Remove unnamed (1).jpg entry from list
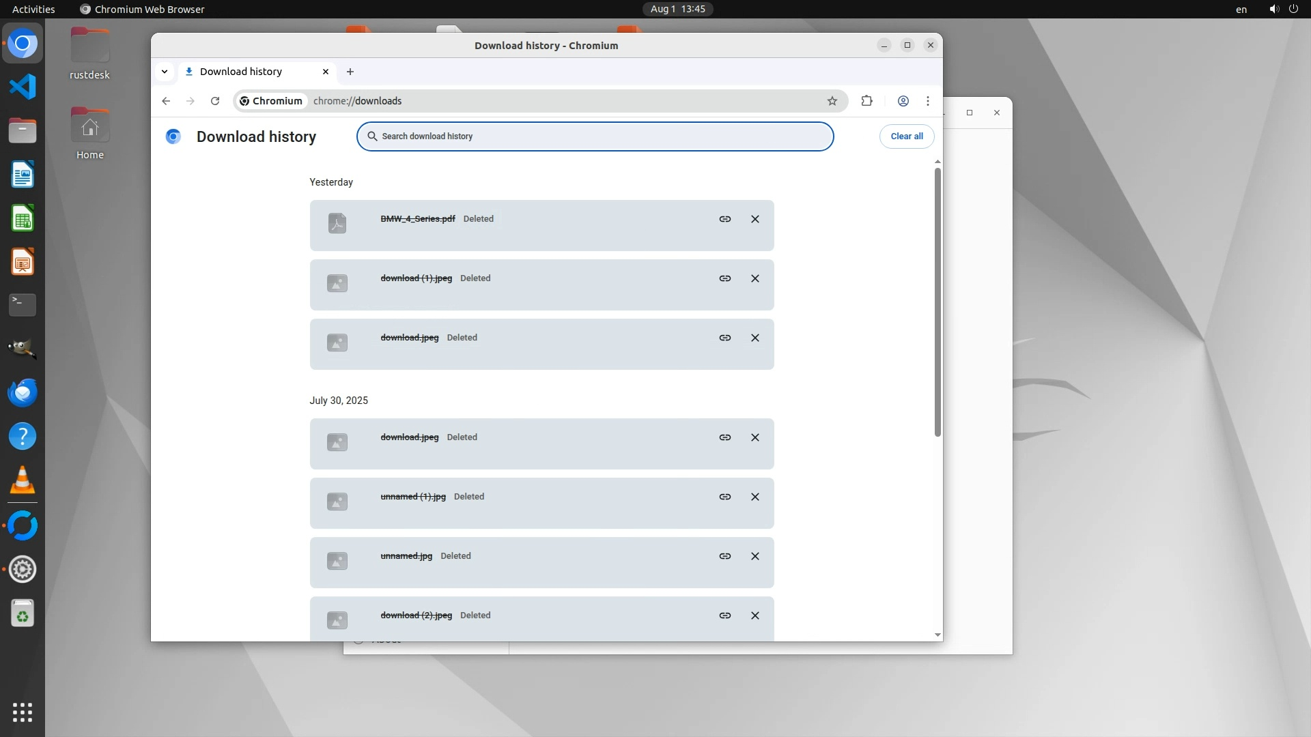 pyautogui.click(x=755, y=497)
